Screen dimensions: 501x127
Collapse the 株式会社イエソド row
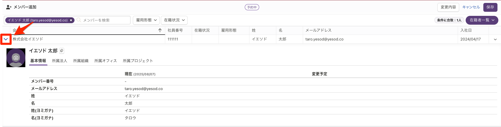(x=6, y=39)
